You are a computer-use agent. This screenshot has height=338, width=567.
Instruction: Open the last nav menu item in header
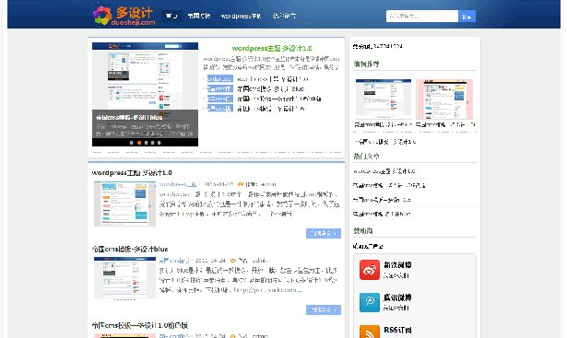click(284, 16)
